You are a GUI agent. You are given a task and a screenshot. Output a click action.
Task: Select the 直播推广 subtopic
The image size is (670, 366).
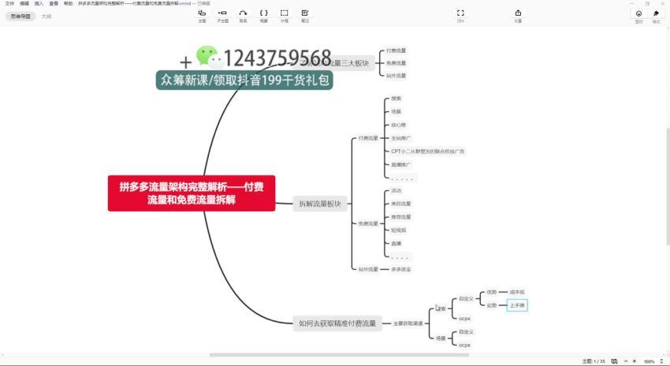pos(400,165)
